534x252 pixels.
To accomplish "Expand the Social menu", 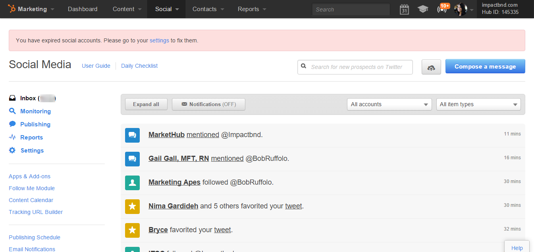I will (167, 9).
